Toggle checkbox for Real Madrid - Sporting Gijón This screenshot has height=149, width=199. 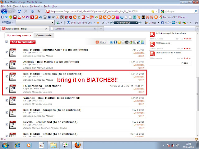(x=7, y=52)
